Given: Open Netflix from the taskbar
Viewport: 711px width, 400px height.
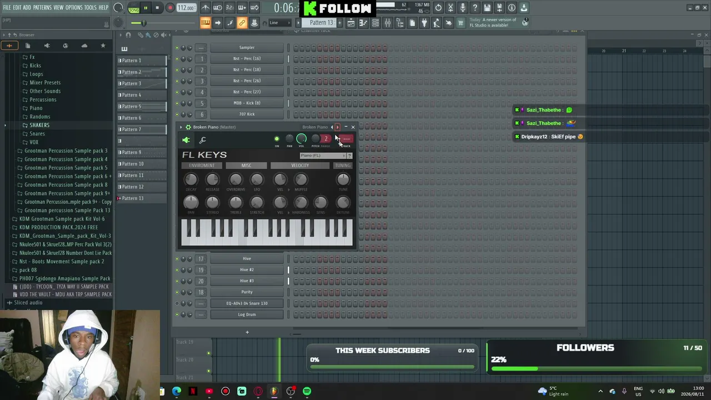Looking at the screenshot, I should [193, 392].
